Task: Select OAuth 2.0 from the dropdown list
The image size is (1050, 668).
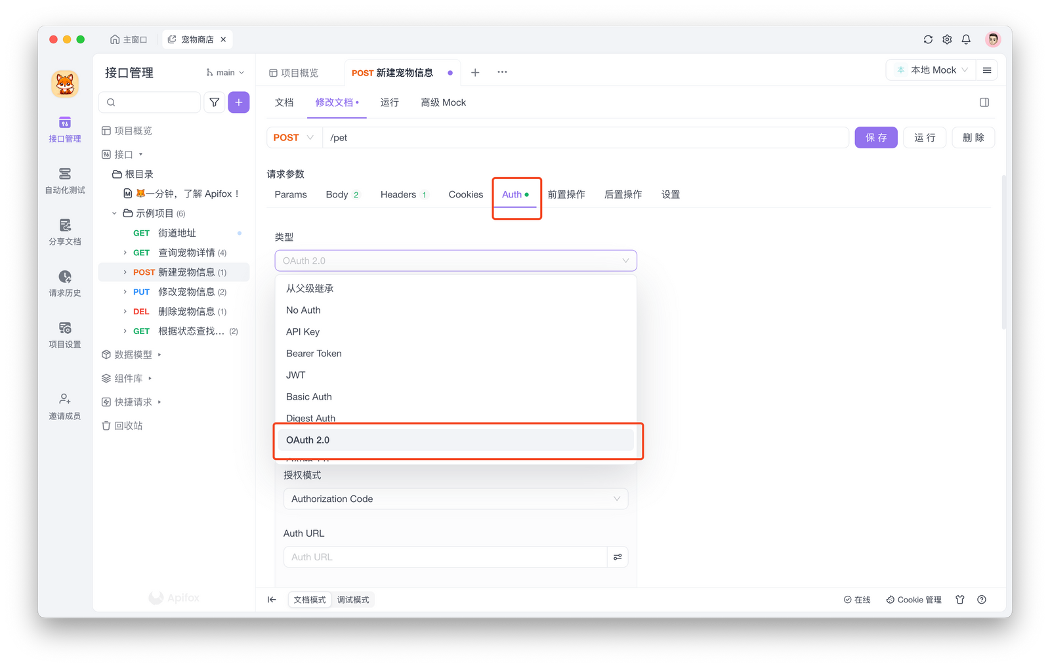Action: point(455,440)
